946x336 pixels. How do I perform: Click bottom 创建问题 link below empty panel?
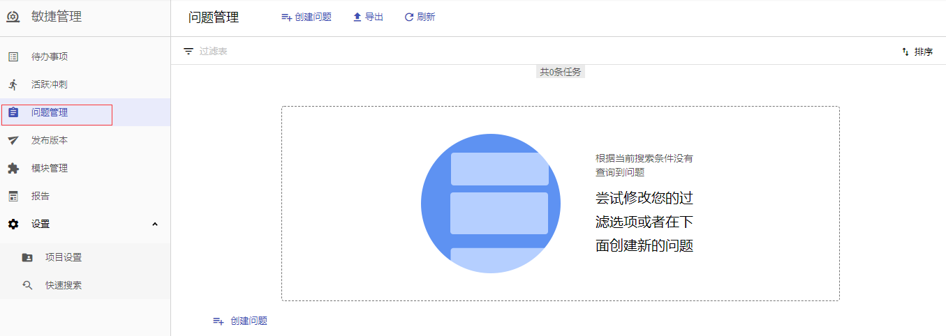click(239, 321)
